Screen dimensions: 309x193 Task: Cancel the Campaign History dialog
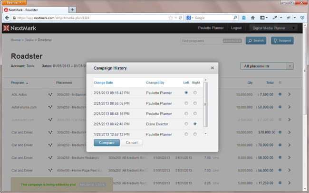click(x=132, y=143)
